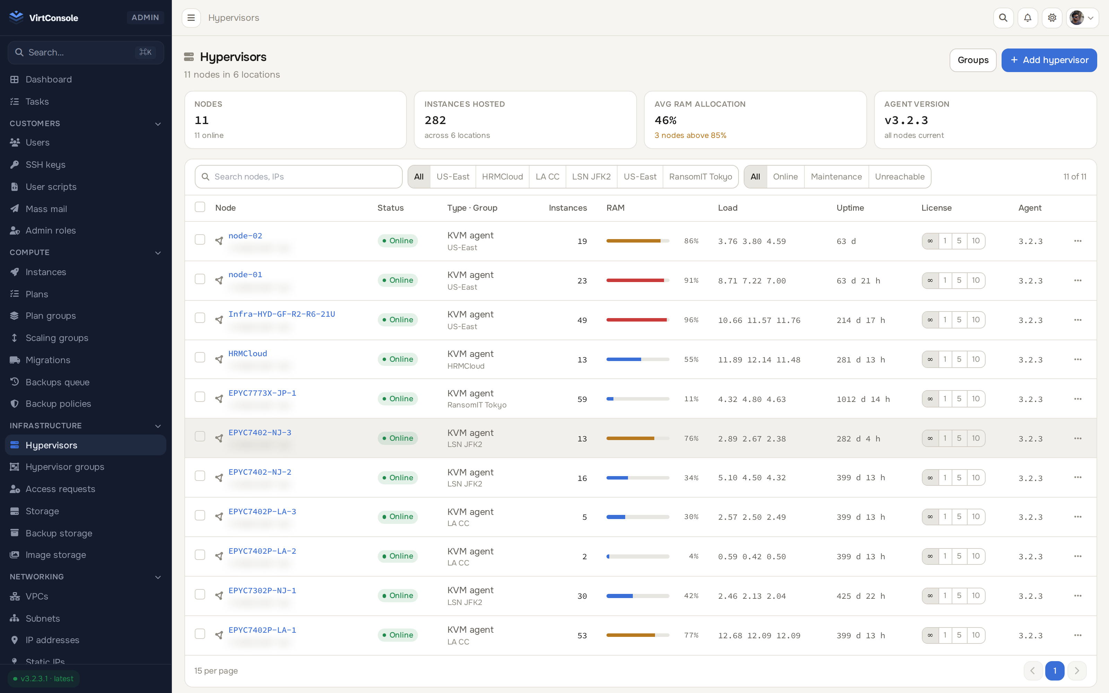
Task: Open SSH keys from sidebar
Action: tap(86, 165)
